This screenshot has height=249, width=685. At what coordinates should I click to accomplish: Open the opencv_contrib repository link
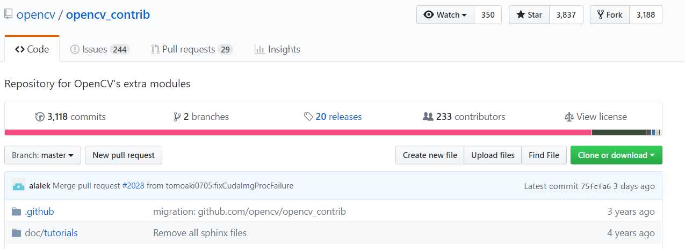[108, 15]
